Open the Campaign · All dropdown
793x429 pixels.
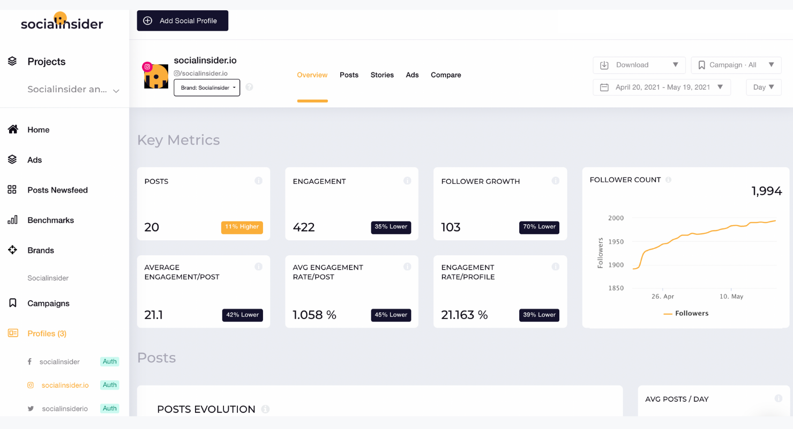(x=736, y=65)
